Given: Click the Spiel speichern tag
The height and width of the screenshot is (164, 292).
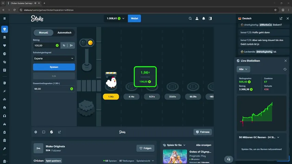Looking at the screenshot, I should point(53,161).
